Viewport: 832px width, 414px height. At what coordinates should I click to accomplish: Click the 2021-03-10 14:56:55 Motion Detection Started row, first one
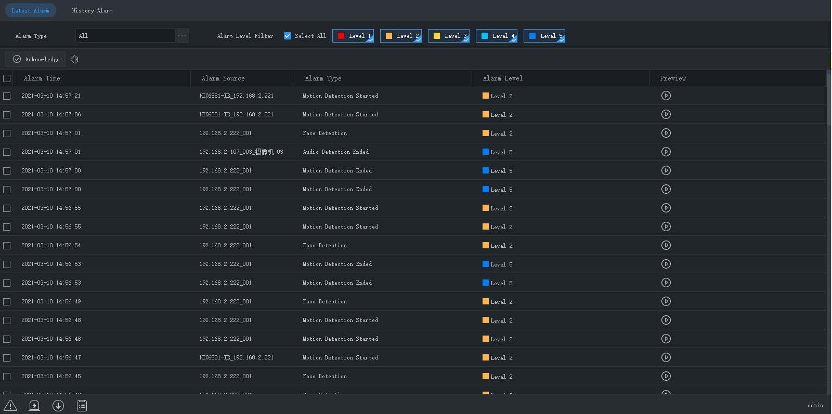(x=413, y=208)
